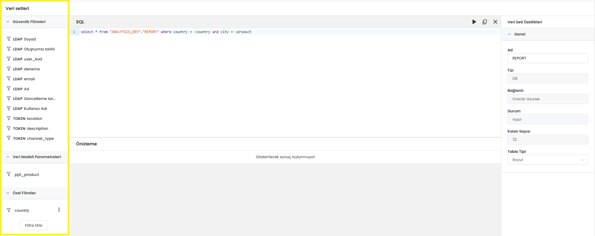Click the copy SQL icon
595x236 pixels.
coord(484,22)
